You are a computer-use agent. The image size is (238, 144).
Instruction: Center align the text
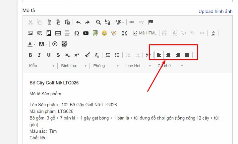[168, 55]
